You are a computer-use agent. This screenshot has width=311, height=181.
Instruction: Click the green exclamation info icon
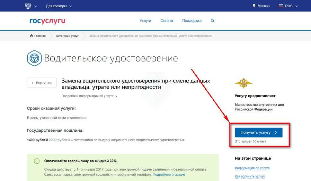click(x=37, y=161)
